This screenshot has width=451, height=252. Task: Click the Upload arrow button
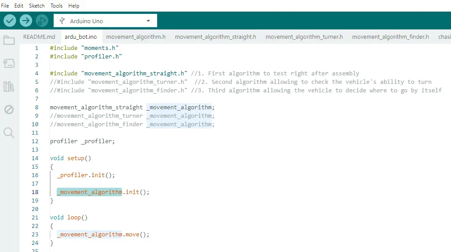[26, 21]
